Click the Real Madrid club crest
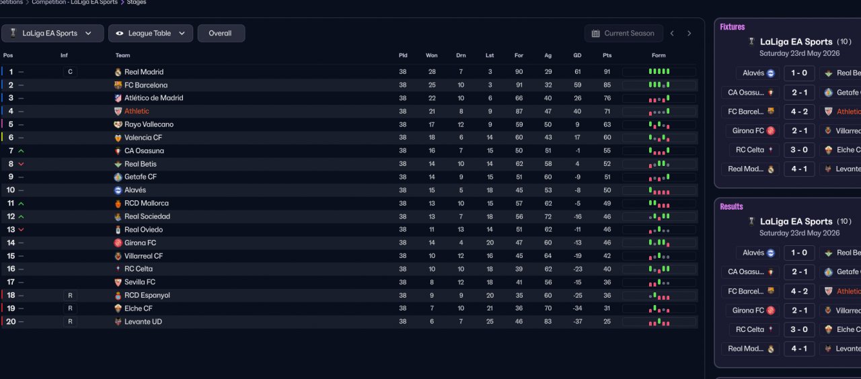 coord(118,72)
